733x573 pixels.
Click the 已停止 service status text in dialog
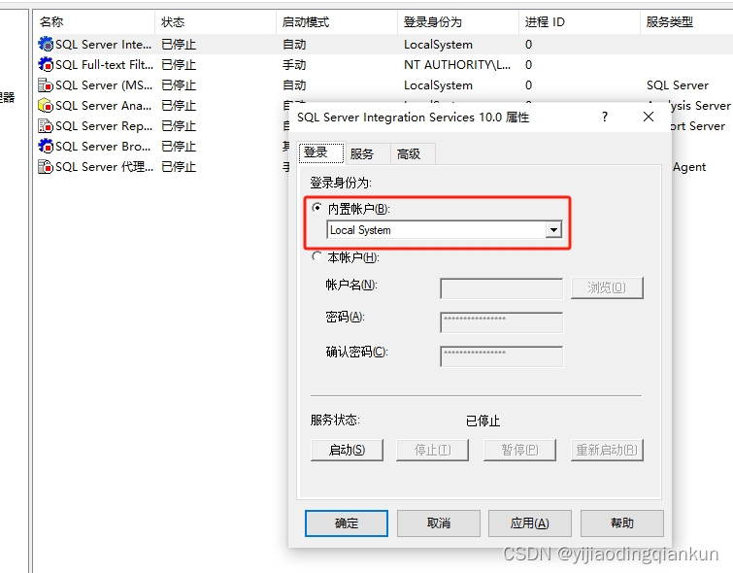pyautogui.click(x=483, y=421)
